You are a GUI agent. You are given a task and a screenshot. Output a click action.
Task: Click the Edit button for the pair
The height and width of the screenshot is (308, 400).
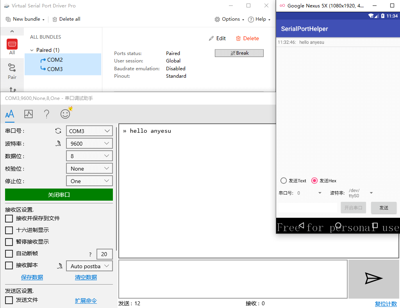coord(217,39)
